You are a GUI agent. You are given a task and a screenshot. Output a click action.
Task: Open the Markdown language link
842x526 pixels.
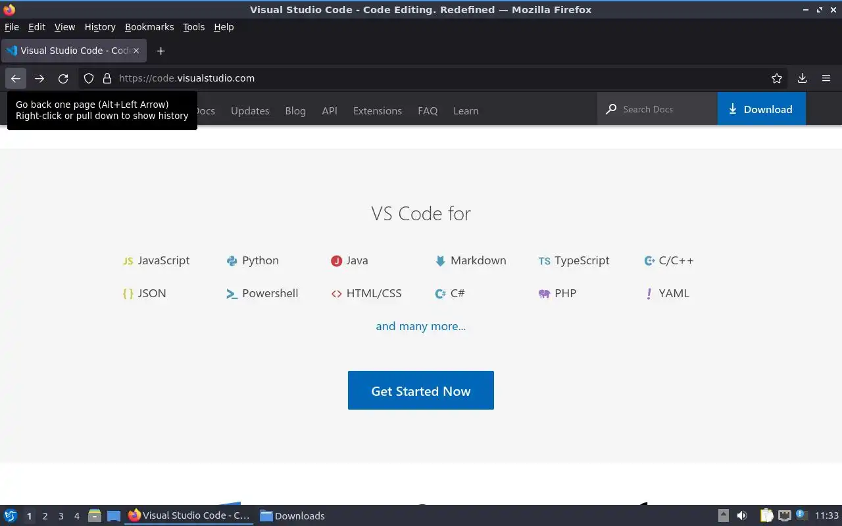coord(478,260)
